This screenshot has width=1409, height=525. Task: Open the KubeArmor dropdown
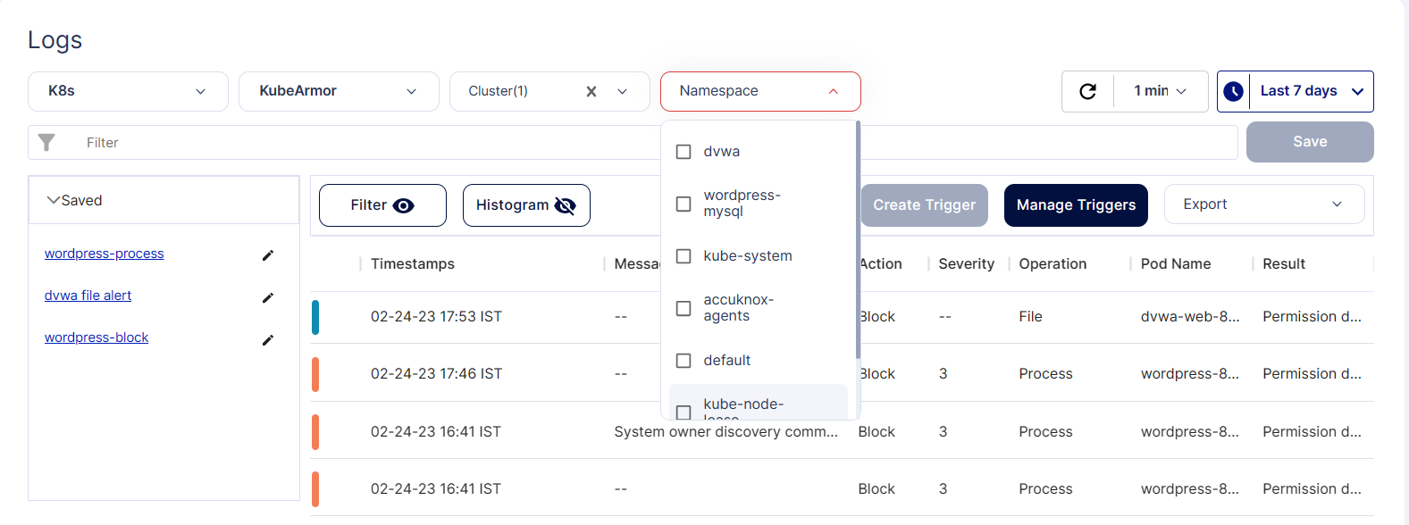coord(339,91)
